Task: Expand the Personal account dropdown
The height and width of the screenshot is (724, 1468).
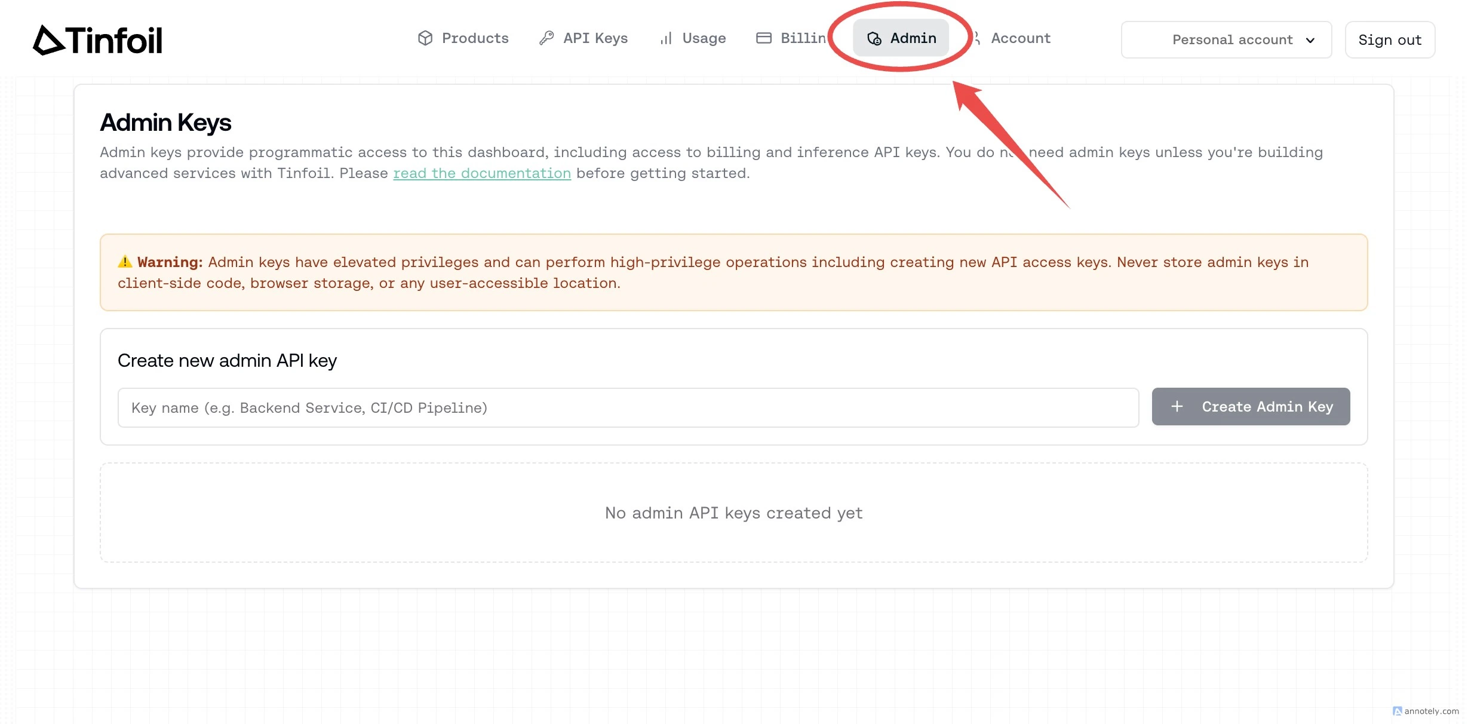Action: (x=1226, y=40)
